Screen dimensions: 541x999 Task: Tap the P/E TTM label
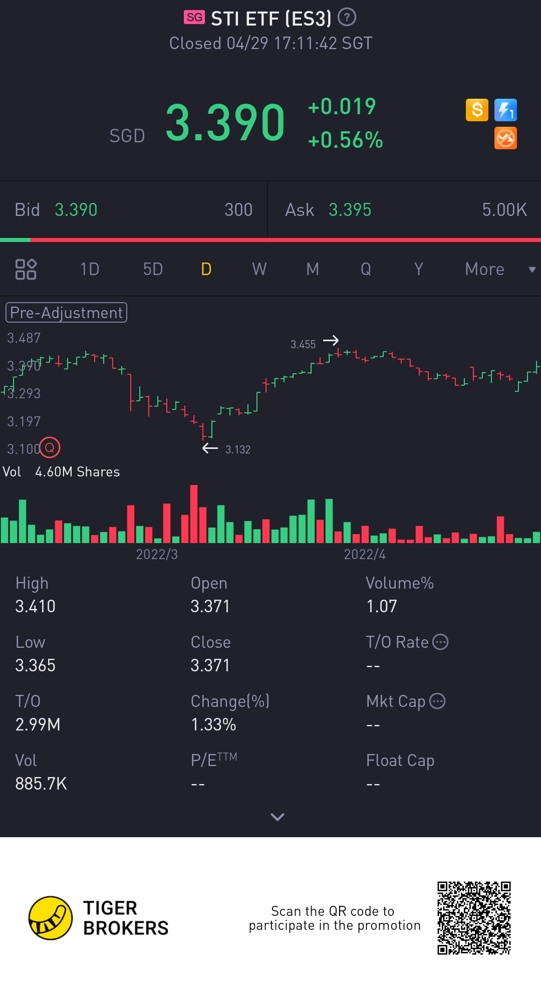(214, 760)
